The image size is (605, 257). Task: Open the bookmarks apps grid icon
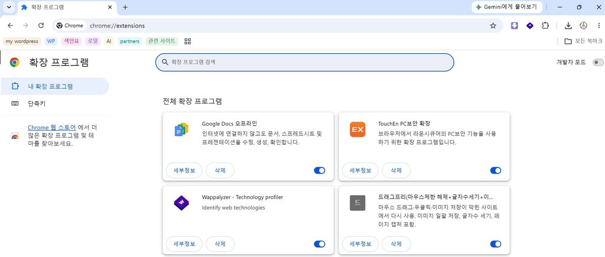coord(188,41)
